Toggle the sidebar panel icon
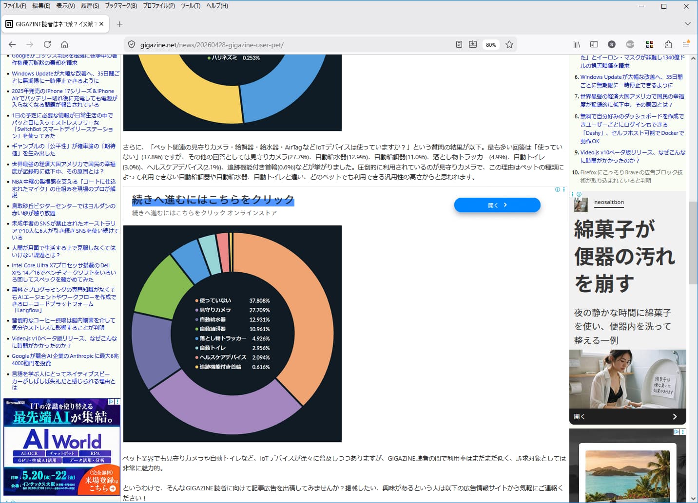Screen dimensions: 698x503 (x=594, y=44)
